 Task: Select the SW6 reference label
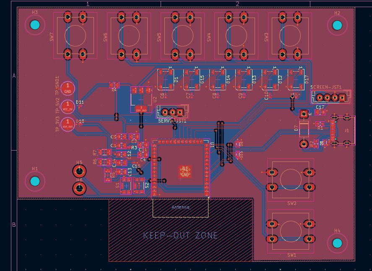105,37
